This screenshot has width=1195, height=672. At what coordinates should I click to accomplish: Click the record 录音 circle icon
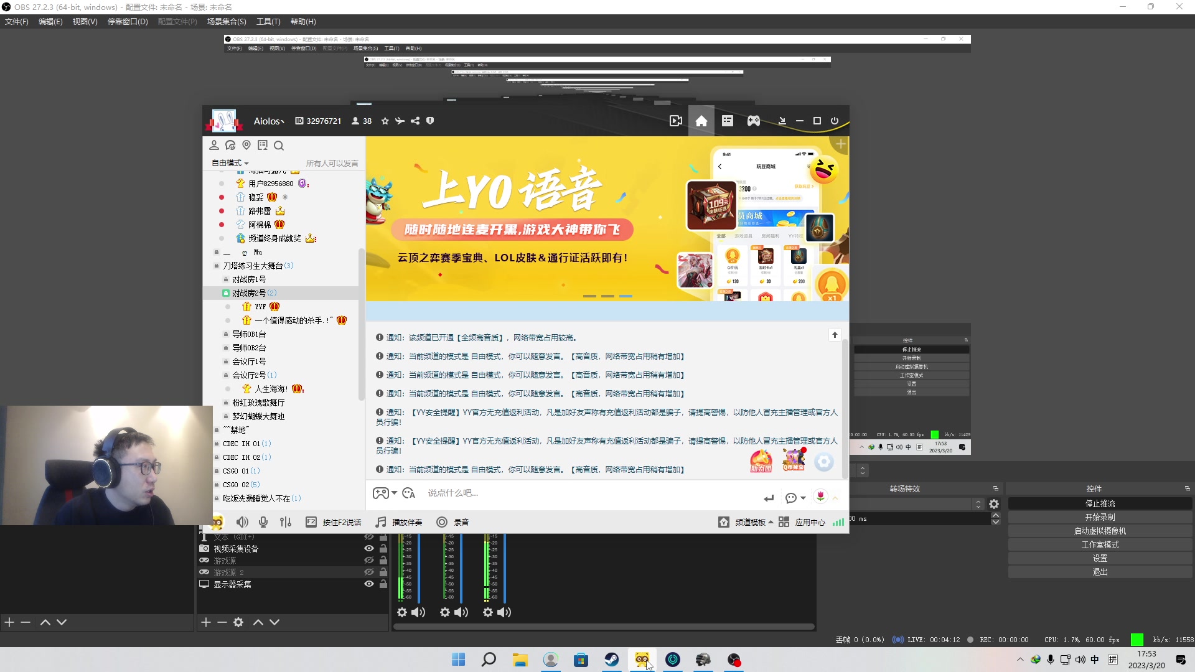tap(442, 523)
